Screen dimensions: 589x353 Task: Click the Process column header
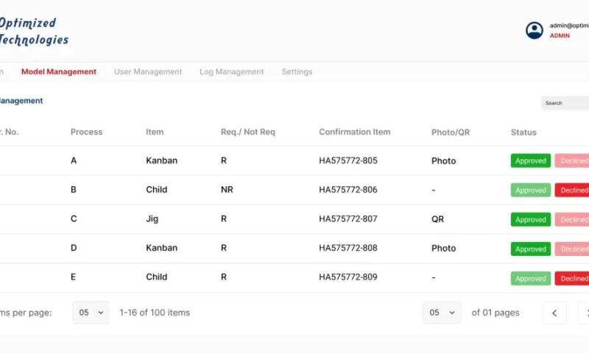(x=86, y=132)
